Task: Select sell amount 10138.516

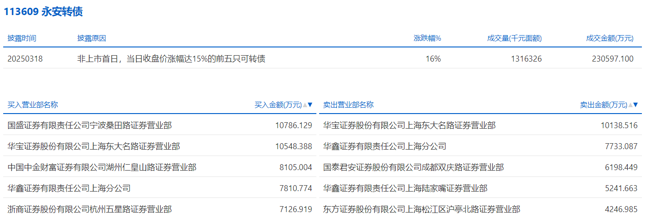Action: (619, 125)
